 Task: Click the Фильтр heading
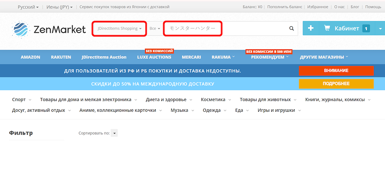pos(21,133)
